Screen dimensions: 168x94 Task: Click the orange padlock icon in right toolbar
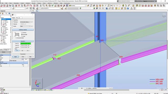[x=97, y=5]
